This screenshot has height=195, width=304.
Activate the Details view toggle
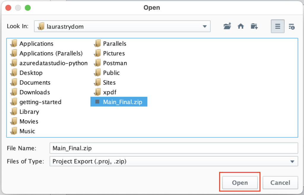[x=291, y=26]
